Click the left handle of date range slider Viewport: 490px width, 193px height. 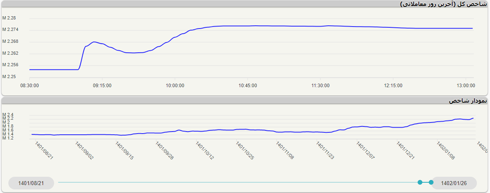420,182
